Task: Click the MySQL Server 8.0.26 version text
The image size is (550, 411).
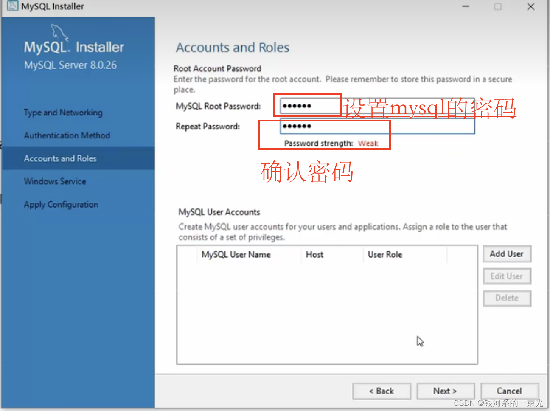Action: coord(70,65)
